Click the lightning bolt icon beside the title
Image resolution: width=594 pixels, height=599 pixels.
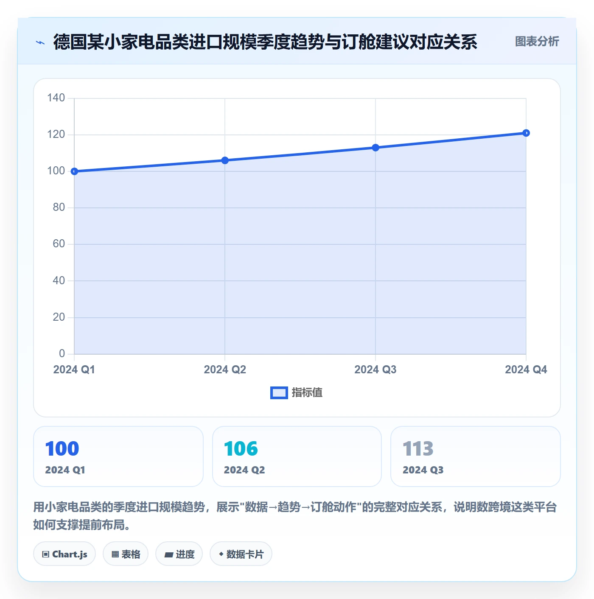(x=40, y=42)
